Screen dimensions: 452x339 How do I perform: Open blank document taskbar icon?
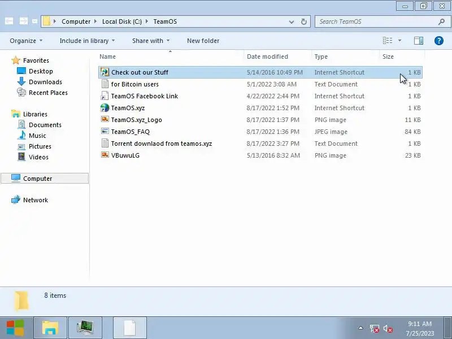coord(130,328)
